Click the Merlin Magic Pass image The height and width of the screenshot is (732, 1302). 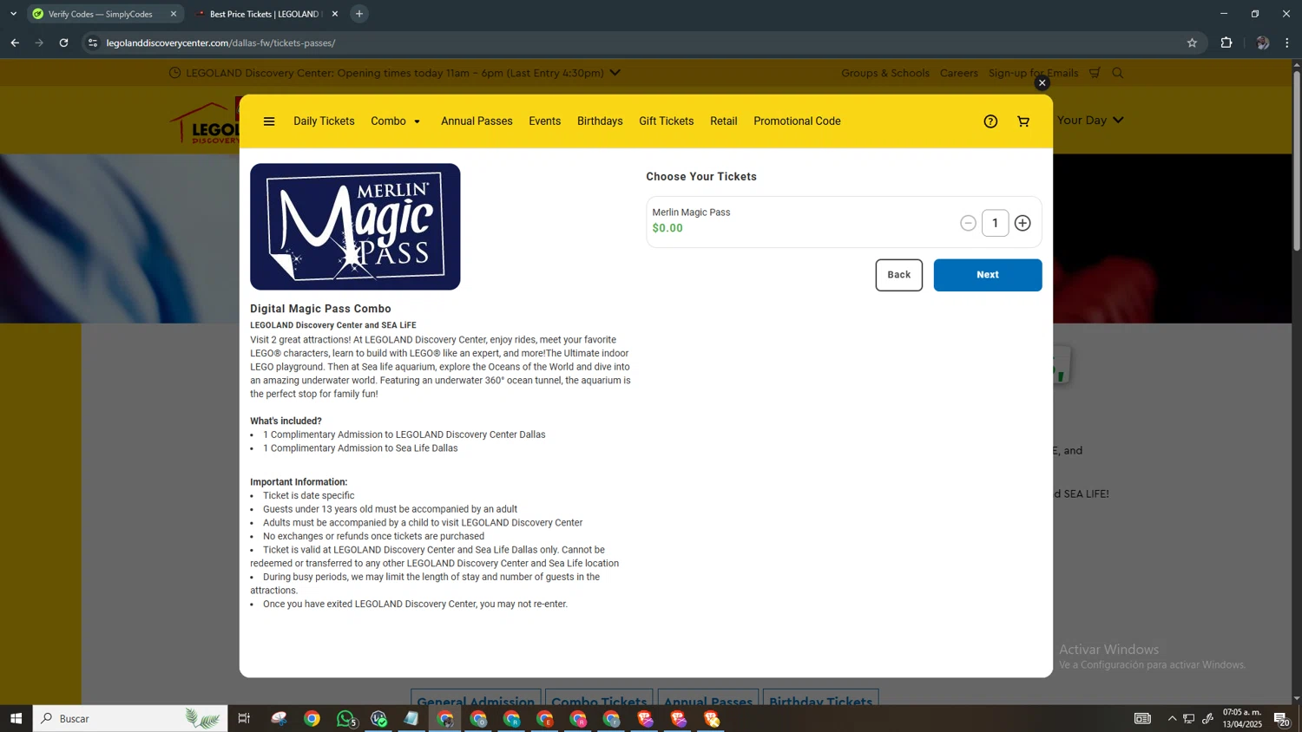tap(355, 226)
